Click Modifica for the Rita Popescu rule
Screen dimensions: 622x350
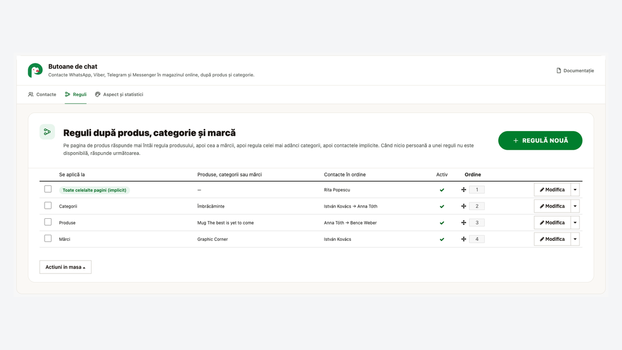(x=552, y=189)
